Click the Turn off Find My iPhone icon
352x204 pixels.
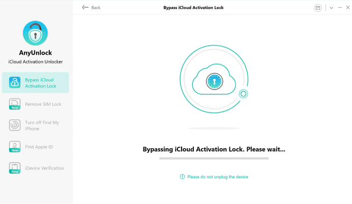[x=15, y=125]
